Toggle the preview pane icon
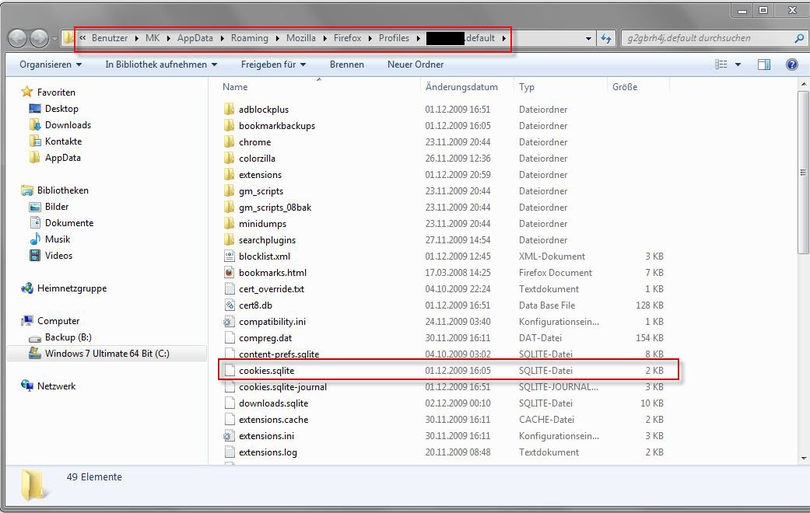The width and height of the screenshot is (810, 513). click(x=764, y=65)
